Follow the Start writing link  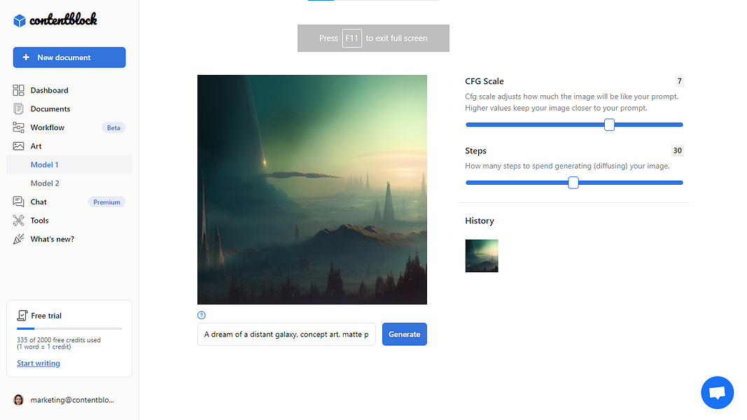(39, 363)
